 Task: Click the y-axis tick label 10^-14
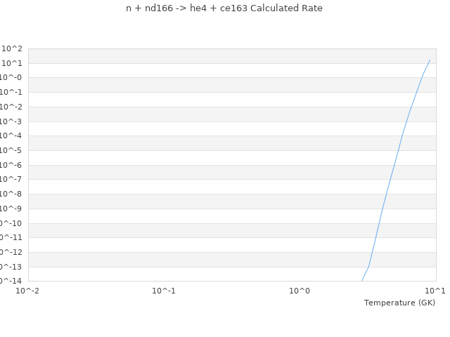click(11, 281)
